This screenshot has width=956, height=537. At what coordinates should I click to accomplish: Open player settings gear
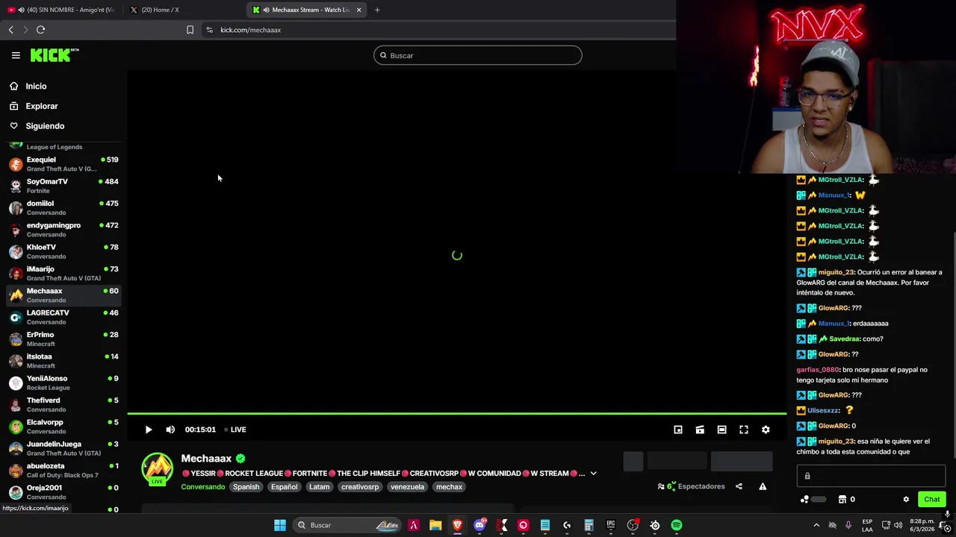point(766,430)
